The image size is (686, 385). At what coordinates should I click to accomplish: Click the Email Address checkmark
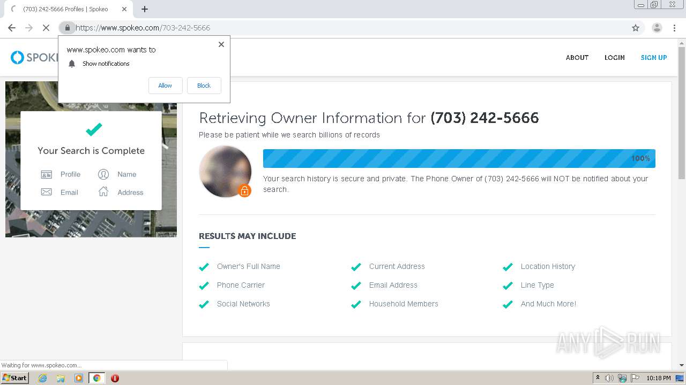(x=356, y=286)
